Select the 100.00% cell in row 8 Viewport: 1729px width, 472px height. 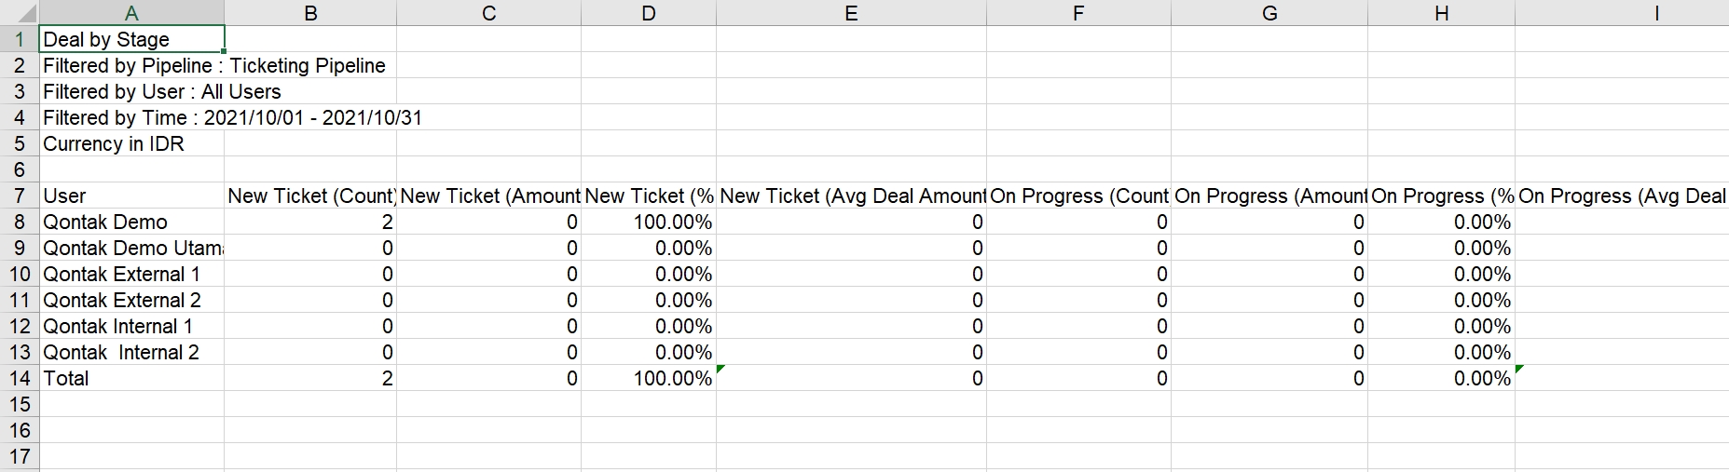649,223
